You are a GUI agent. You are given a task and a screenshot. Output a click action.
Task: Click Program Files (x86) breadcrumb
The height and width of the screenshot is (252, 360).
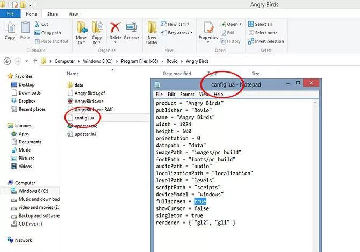click(140, 61)
